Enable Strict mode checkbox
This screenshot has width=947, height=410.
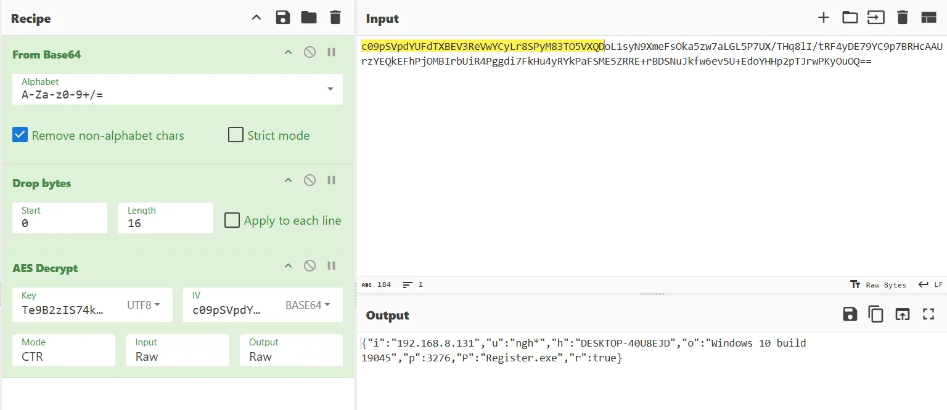[236, 135]
